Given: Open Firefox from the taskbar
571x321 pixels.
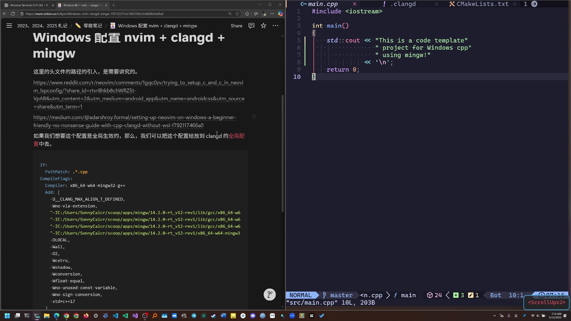Looking at the screenshot, I should [86, 316].
